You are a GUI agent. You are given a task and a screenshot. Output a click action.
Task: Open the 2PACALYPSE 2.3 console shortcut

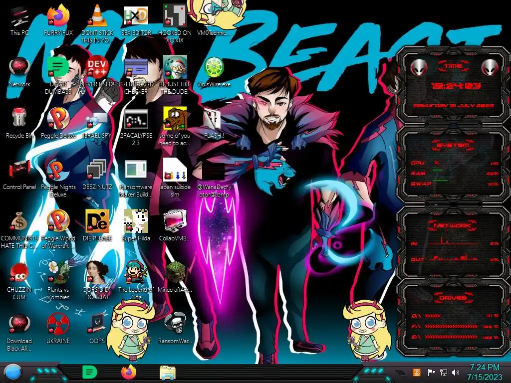(x=136, y=126)
